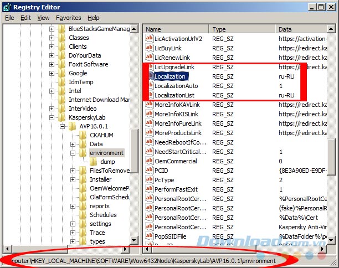Screen dimensions: 339x268
Task: Sort values by the Name column header
Action: [x=176, y=29]
